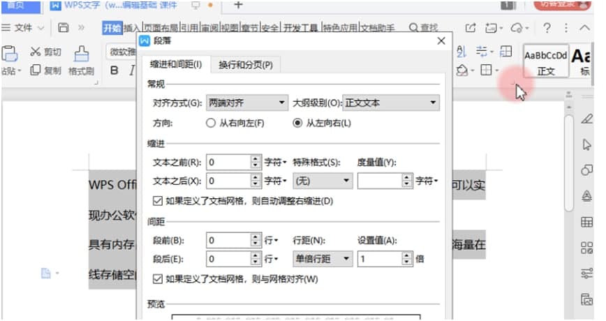Image resolution: width=606 pixels, height=321 pixels.
Task: Click the new tab plus button
Action: tap(239, 5)
